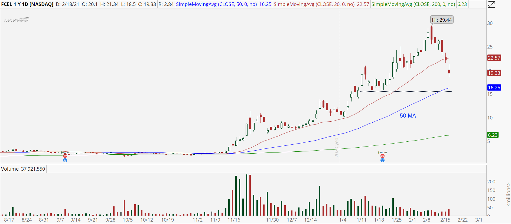Click the high price 'H: 21.34'
The height and width of the screenshot is (224, 511).
[109, 4]
